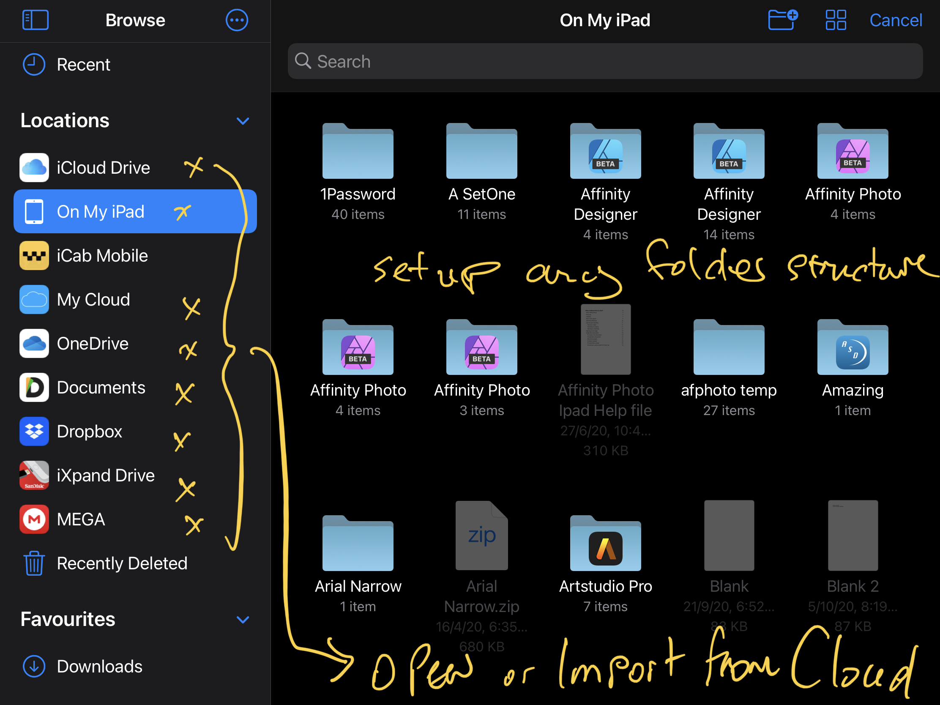Click the iCab Mobile taxi icon
The height and width of the screenshot is (705, 940).
[x=34, y=255]
